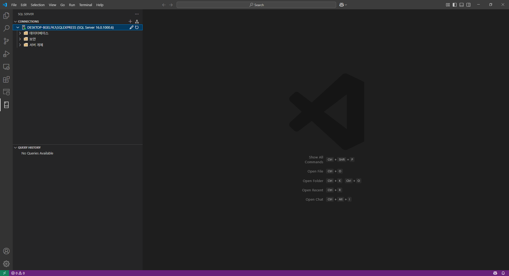This screenshot has width=509, height=276.
Task: Open the Edit menu
Action: 24,5
